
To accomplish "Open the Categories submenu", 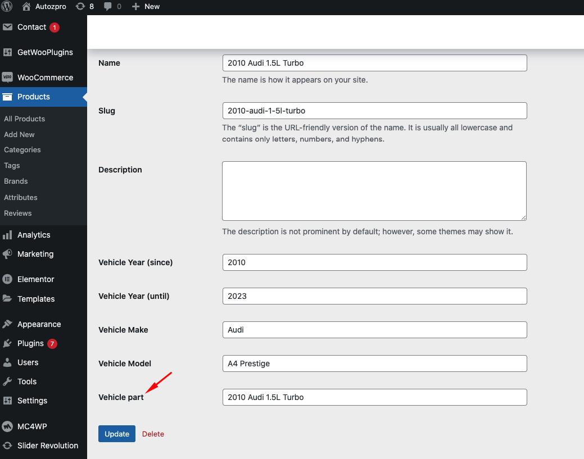I will click(22, 149).
